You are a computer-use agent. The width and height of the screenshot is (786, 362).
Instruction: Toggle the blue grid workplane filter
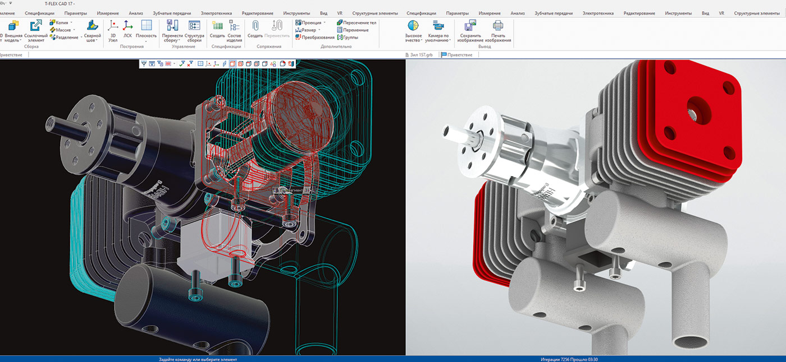click(199, 64)
